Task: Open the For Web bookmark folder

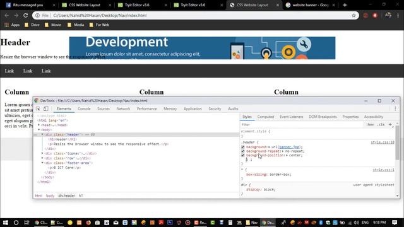Action: coord(100,25)
